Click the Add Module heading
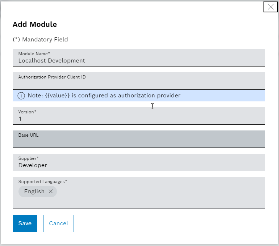279x246 pixels. pyautogui.click(x=35, y=25)
